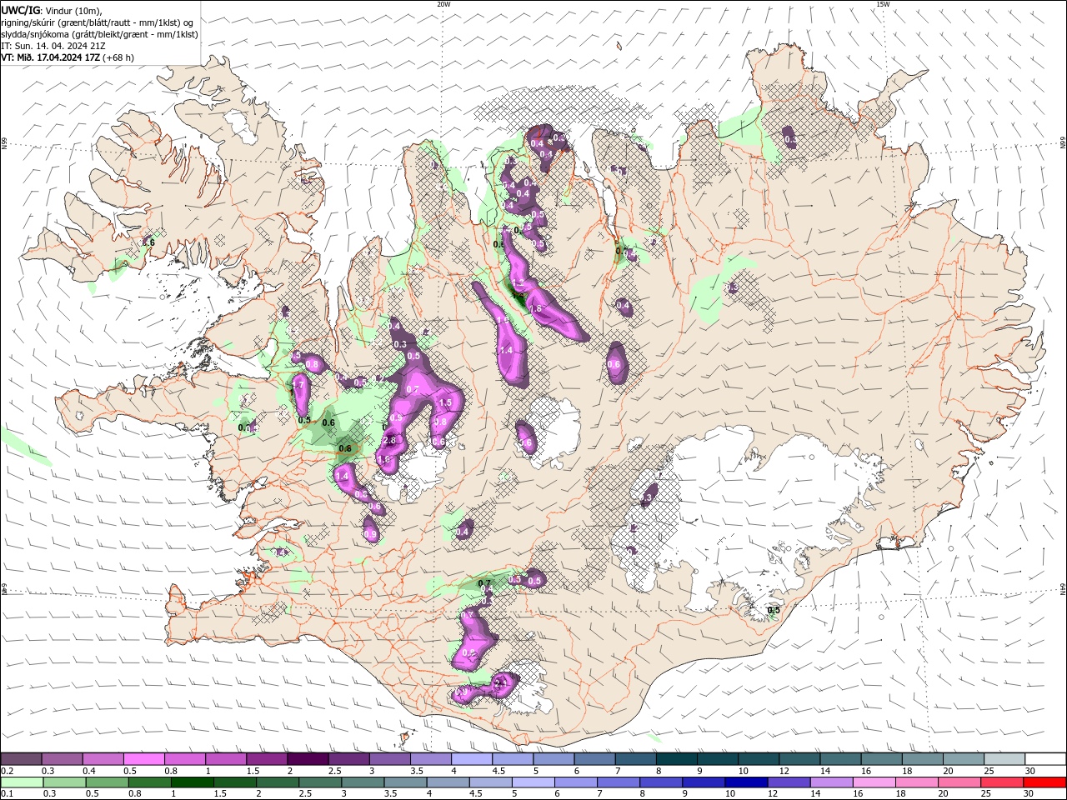Click the bright red lower swatch after 30
Screen dimensions: 1067x800
point(1045,782)
